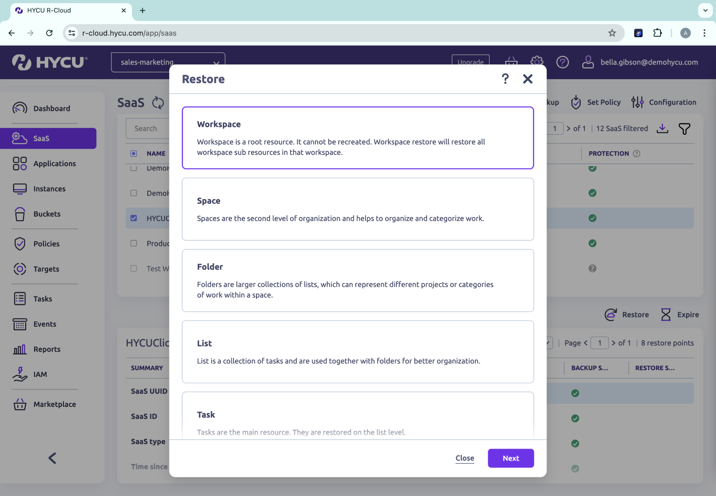The image size is (716, 496).
Task: Select the Workspace restore option card
Action: 358,137
